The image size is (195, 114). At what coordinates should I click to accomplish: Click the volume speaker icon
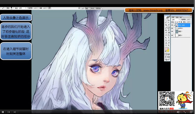click(x=178, y=112)
